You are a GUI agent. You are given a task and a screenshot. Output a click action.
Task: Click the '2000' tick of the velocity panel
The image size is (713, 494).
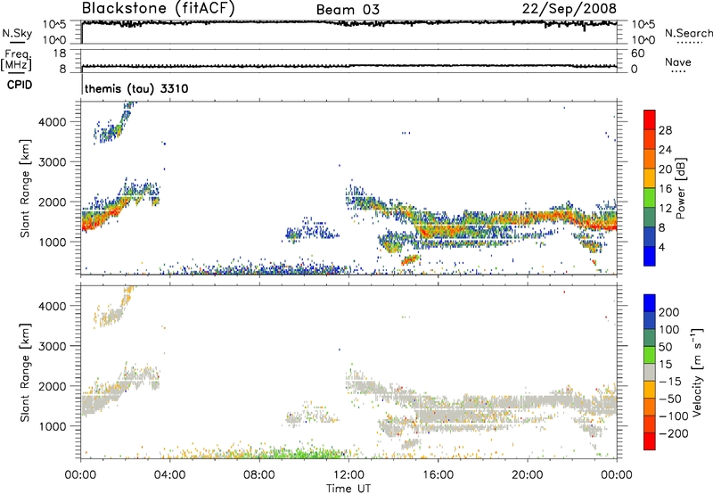pos(53,386)
